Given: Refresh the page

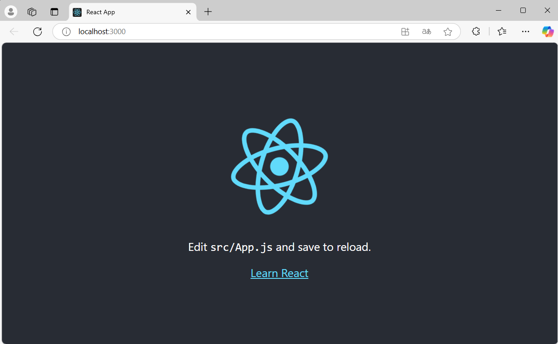Looking at the screenshot, I should pyautogui.click(x=38, y=31).
